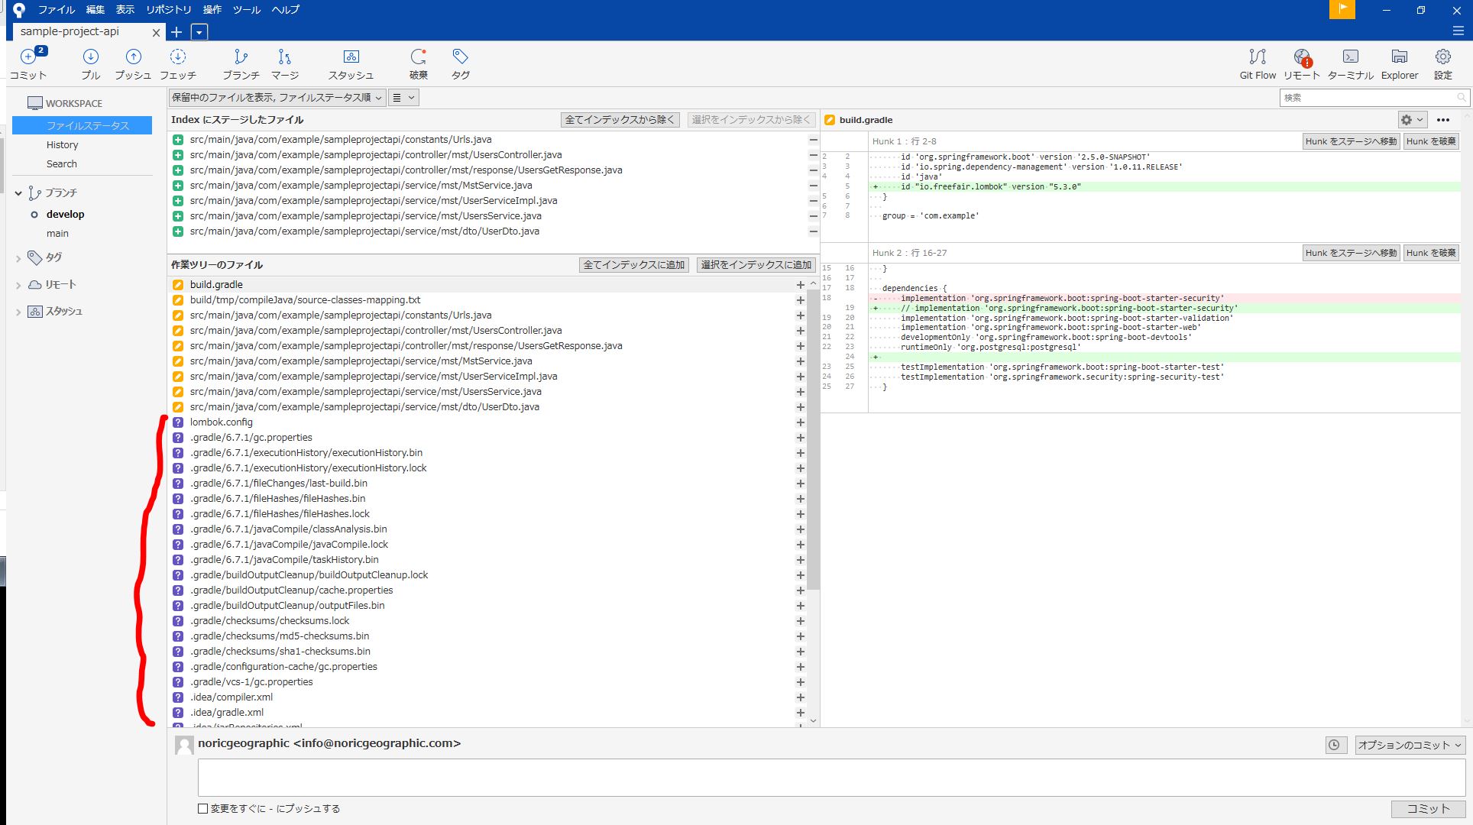Create a branch with the ブランチ icon
This screenshot has height=825, width=1473.
tap(241, 64)
